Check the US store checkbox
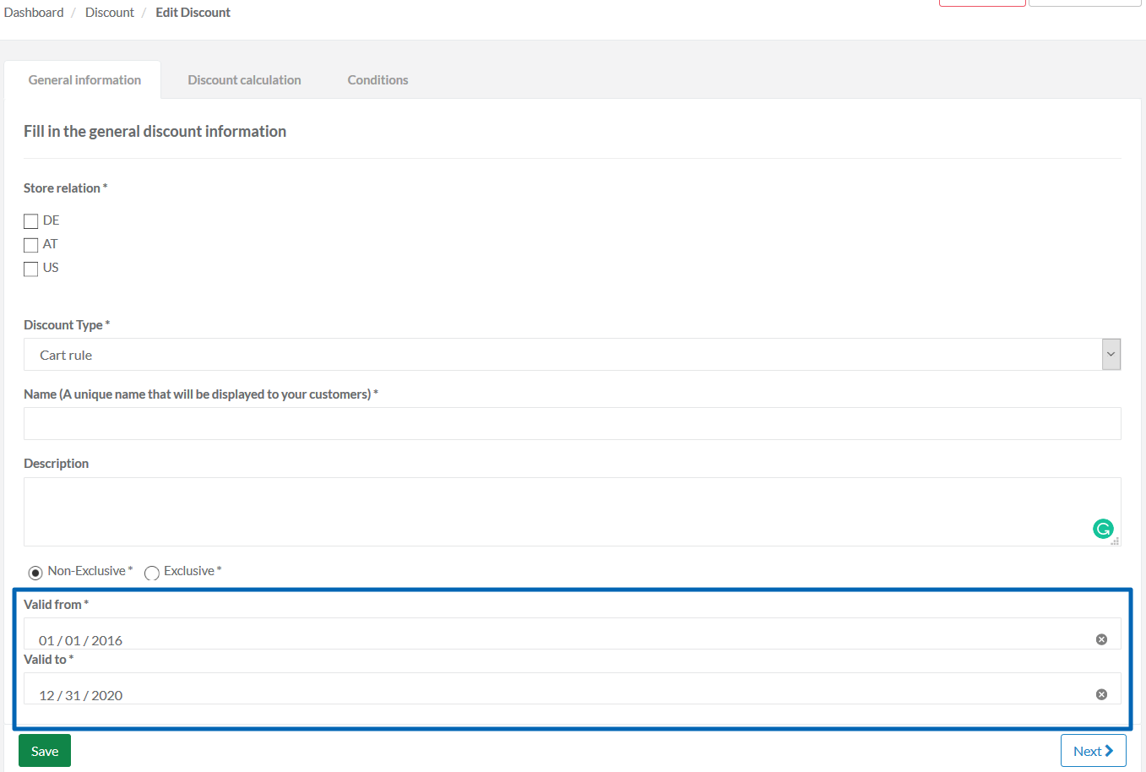Viewport: 1146px width, 772px height. tap(31, 269)
